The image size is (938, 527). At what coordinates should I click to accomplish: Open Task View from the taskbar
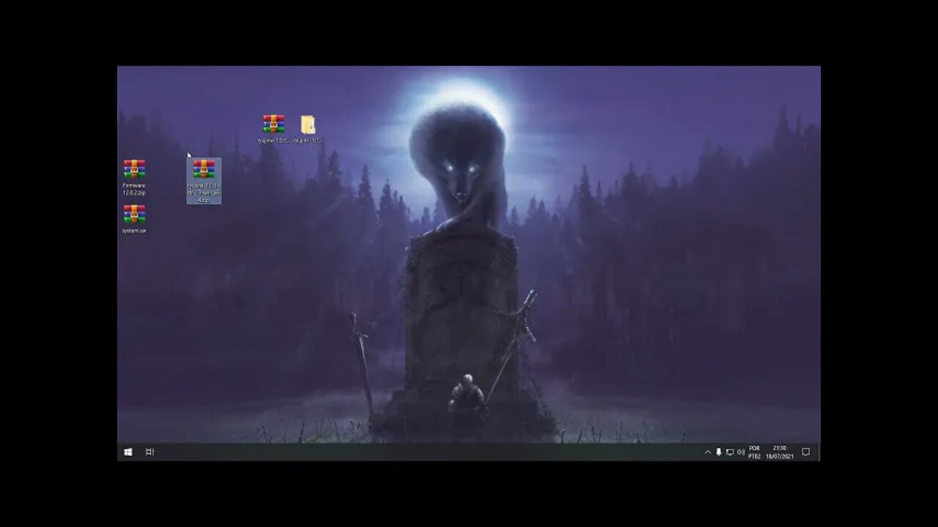(x=149, y=452)
